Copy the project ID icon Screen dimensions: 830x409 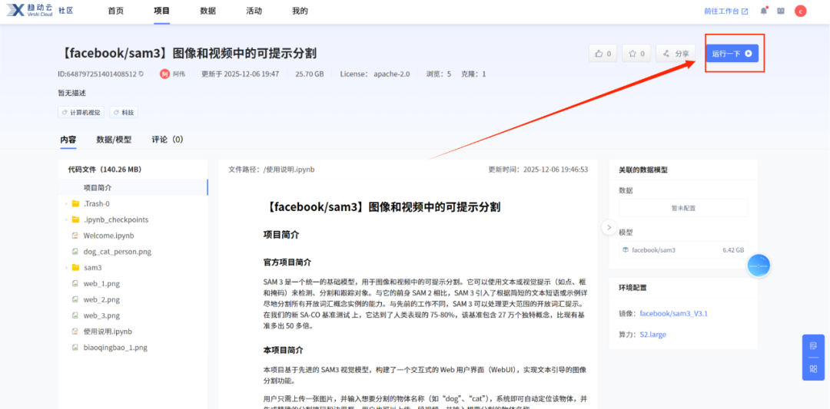141,74
